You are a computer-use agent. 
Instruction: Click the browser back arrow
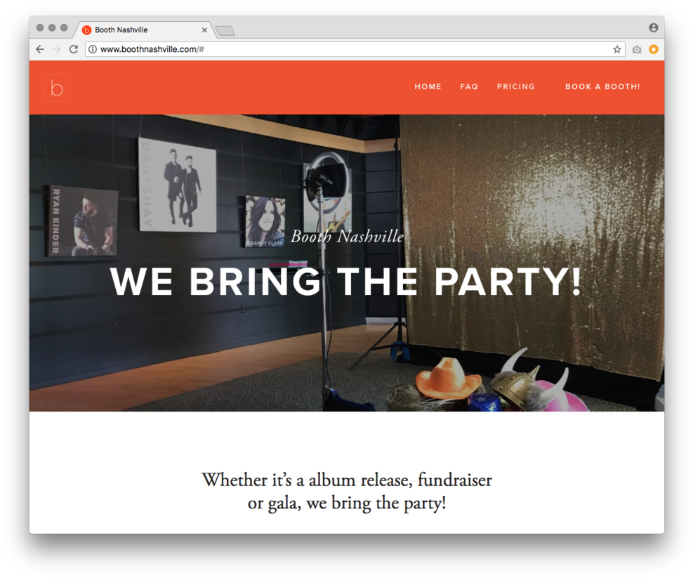pos(40,49)
